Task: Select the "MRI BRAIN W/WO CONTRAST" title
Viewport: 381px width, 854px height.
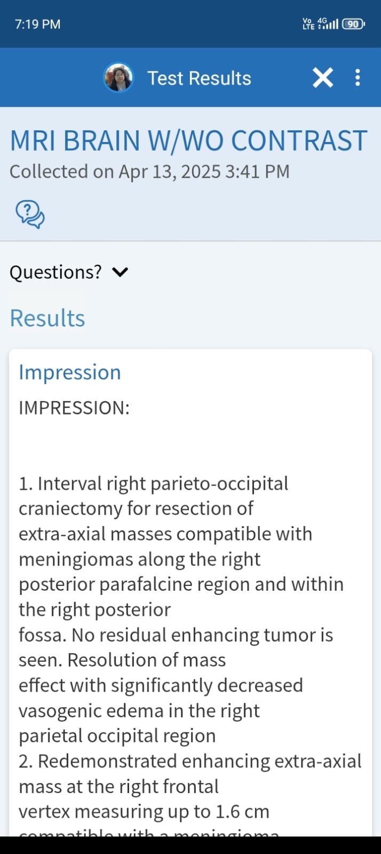Action: (x=188, y=141)
